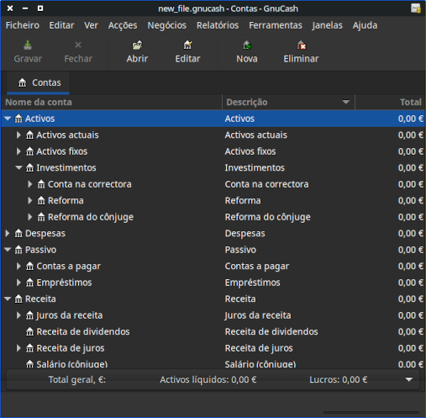Expand the Activos fixos account

[x=18, y=151]
